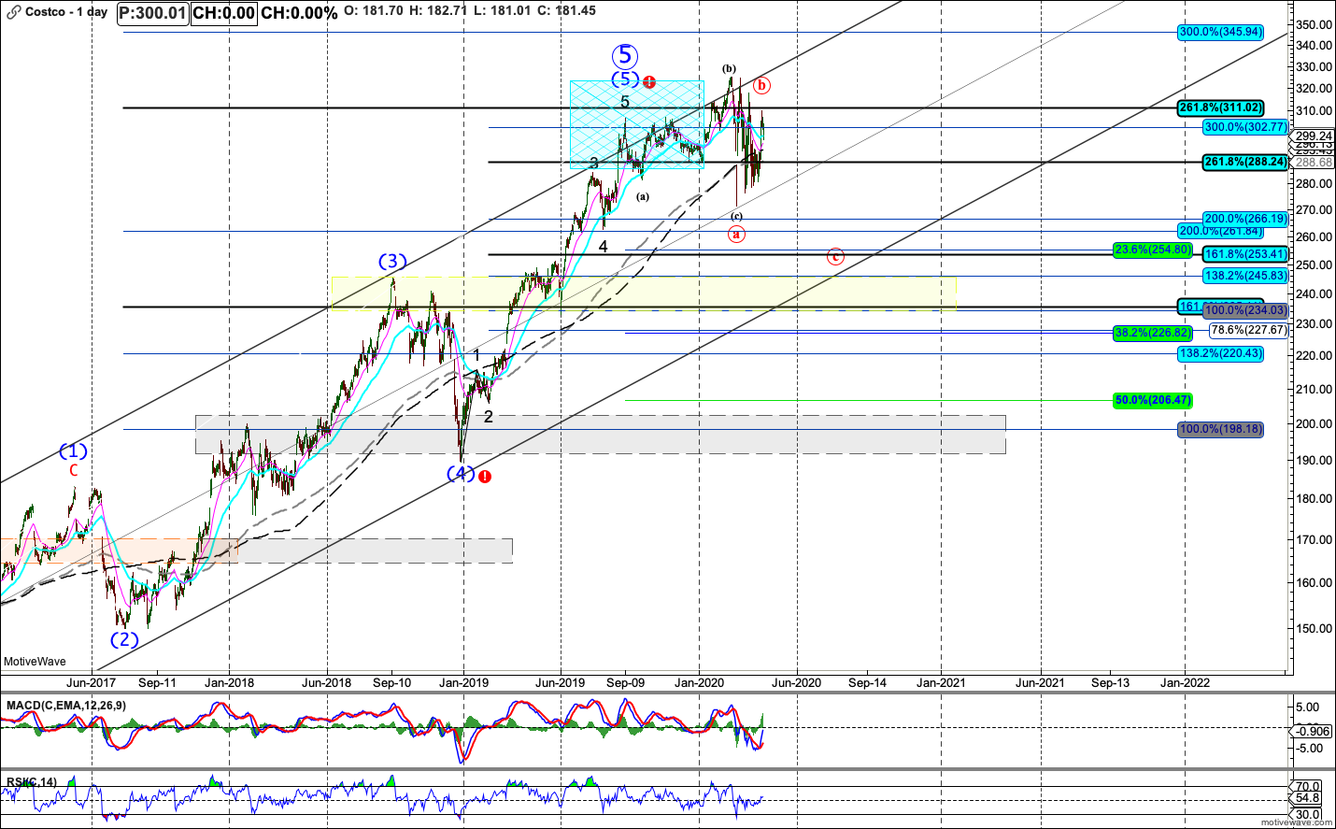The image size is (1336, 829).
Task: Select the red circled a wave label
Action: 736,234
